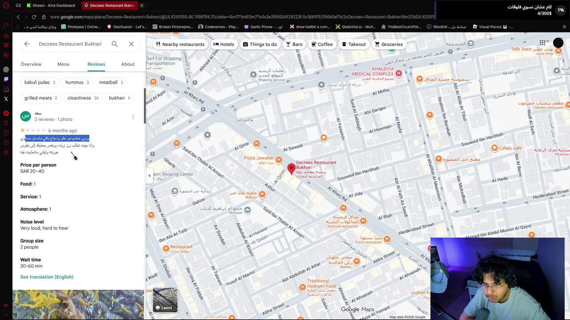Image resolution: width=570 pixels, height=320 pixels.
Task: Open the GeoGuessr bookmark
Action: tap(127, 27)
